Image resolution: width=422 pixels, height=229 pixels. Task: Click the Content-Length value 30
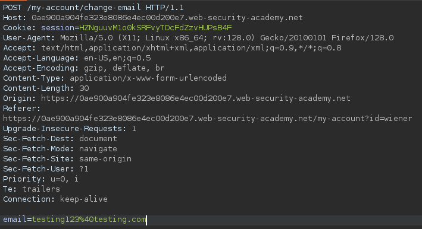84,88
